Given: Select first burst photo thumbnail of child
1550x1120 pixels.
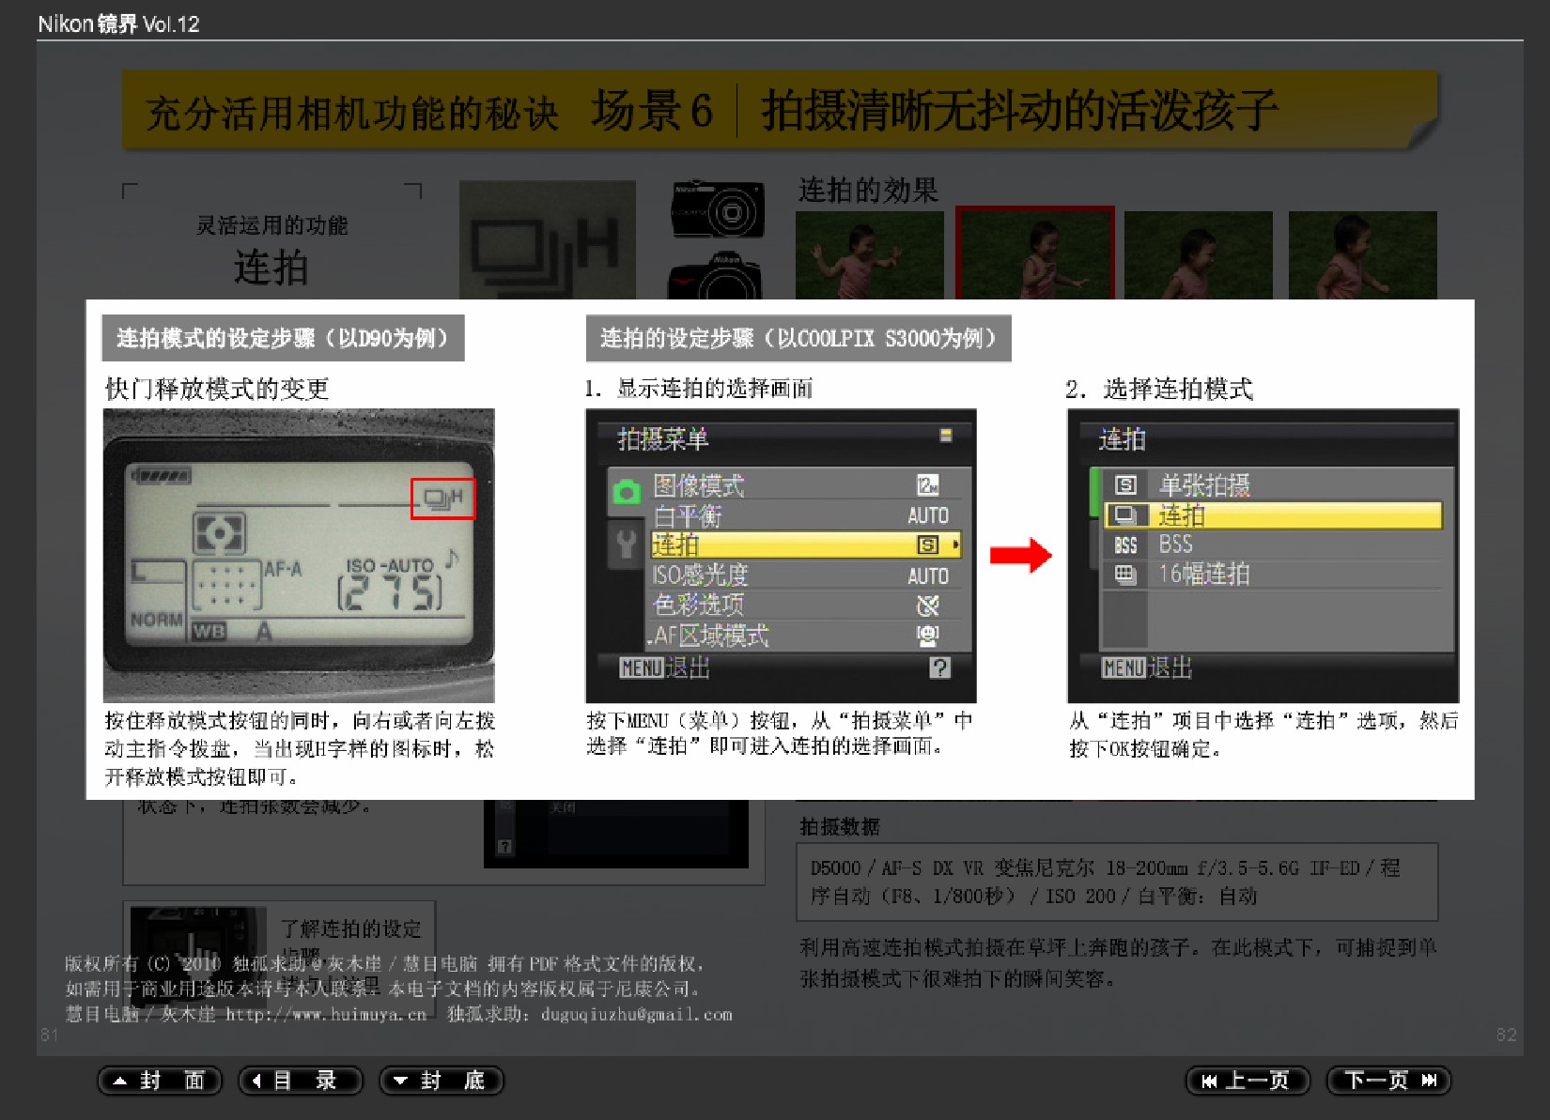Looking at the screenshot, I should click(869, 255).
